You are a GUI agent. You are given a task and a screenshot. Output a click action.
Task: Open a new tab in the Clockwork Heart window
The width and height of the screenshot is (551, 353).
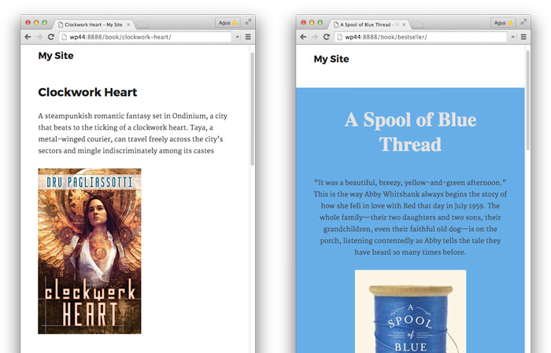point(142,24)
